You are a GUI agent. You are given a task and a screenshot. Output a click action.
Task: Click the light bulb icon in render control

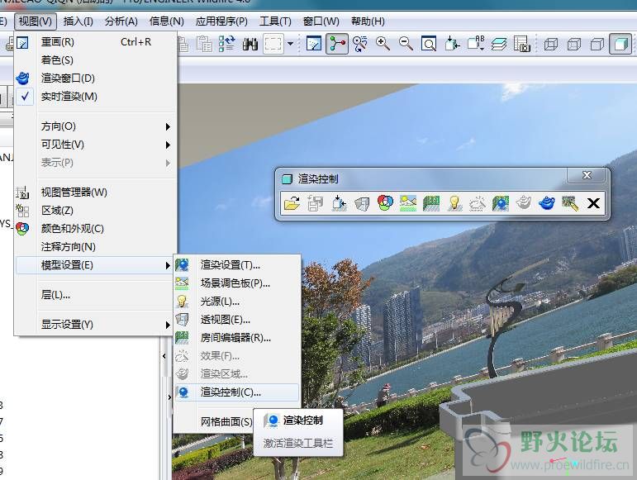[x=454, y=202]
